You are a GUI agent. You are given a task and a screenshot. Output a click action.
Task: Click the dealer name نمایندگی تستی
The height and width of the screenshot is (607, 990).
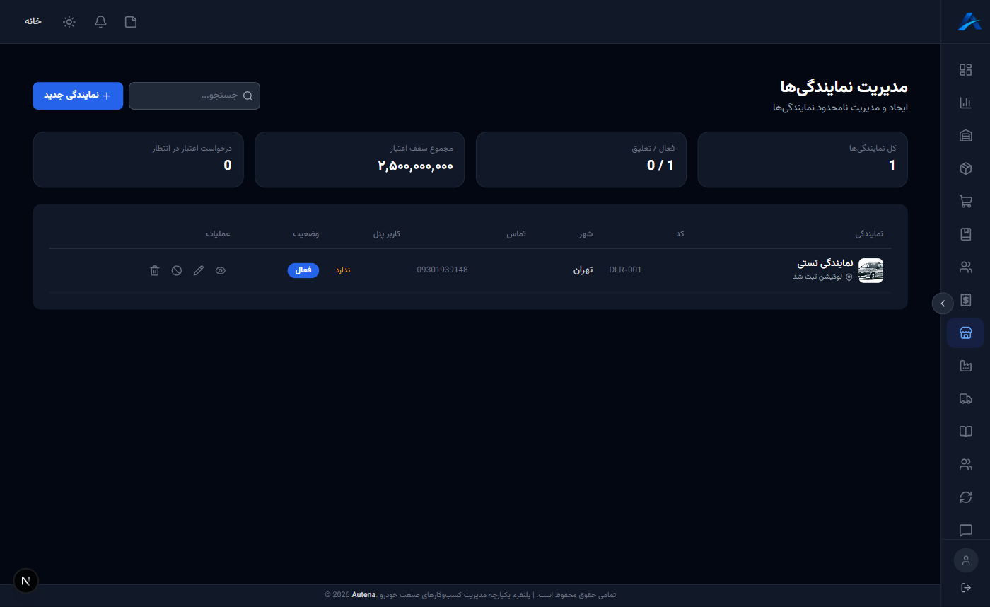(x=825, y=264)
